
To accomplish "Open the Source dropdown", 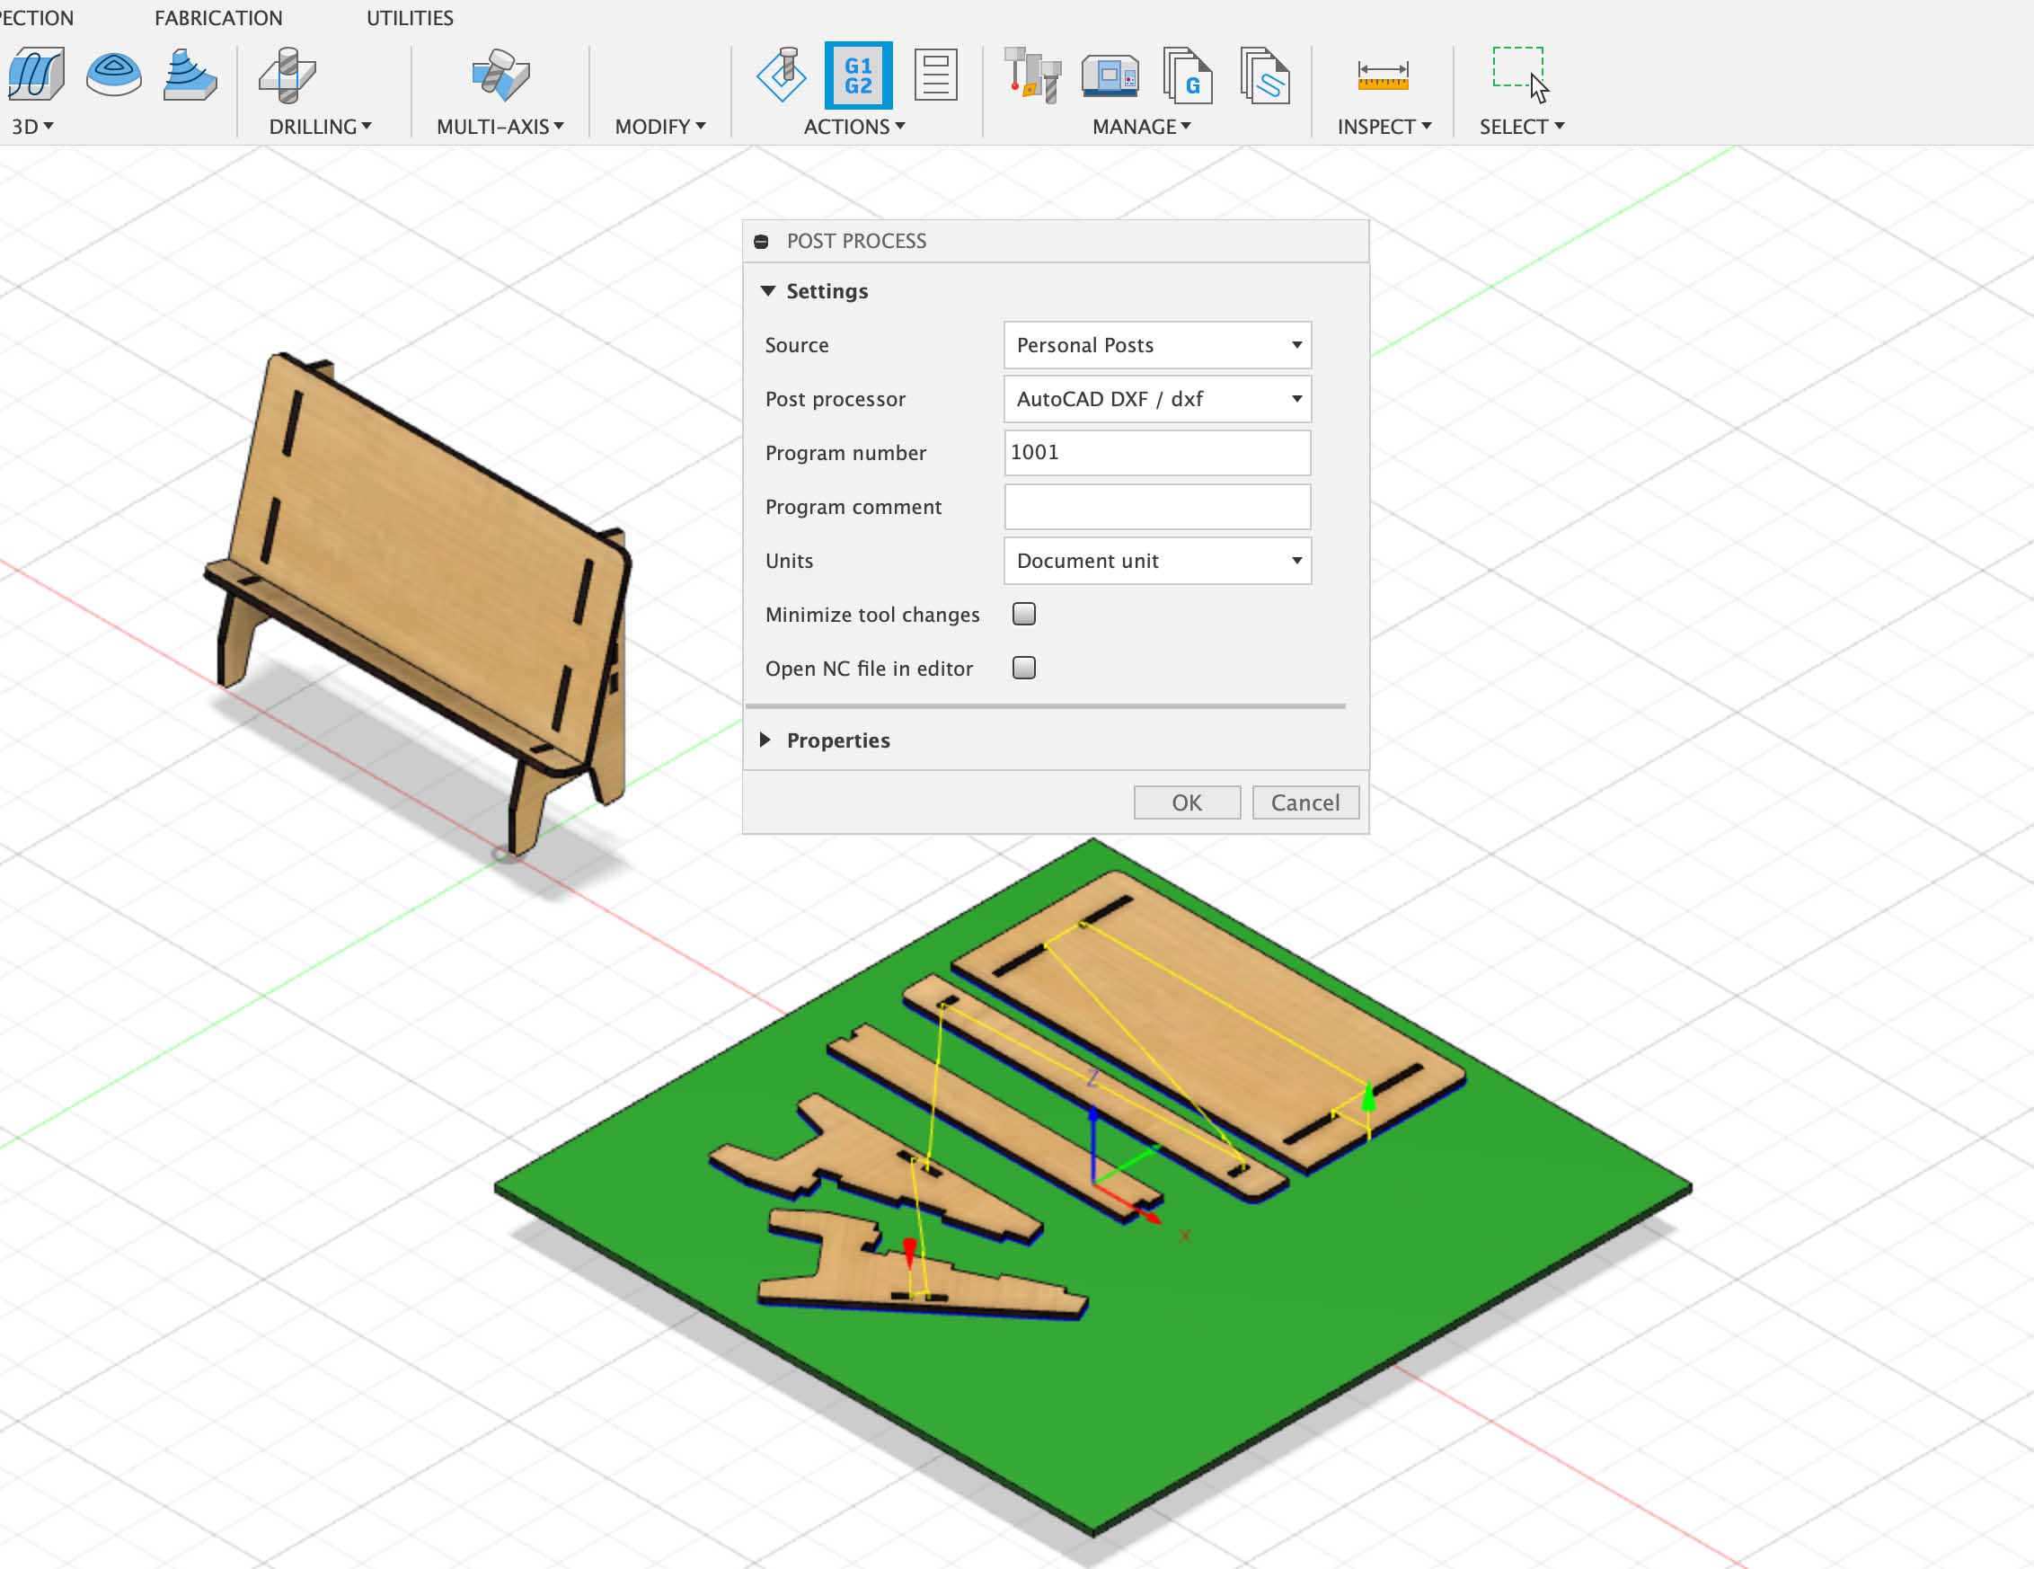I will click(1156, 346).
